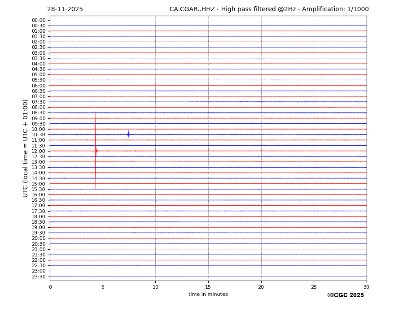Image resolution: width=416 pixels, height=312 pixels.
Task: Click the 10 tick on the minutes axis
Action: (x=155, y=287)
